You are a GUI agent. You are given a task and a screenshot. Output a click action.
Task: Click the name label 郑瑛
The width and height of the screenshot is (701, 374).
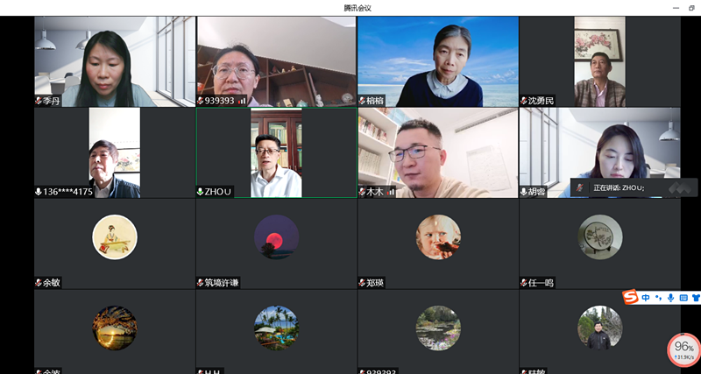[375, 283]
